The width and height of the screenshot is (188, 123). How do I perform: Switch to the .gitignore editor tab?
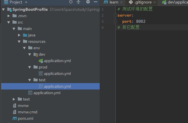[x=143, y=2]
